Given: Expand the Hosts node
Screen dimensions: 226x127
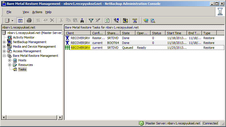Looking at the screenshot, I should click(x=9, y=61).
